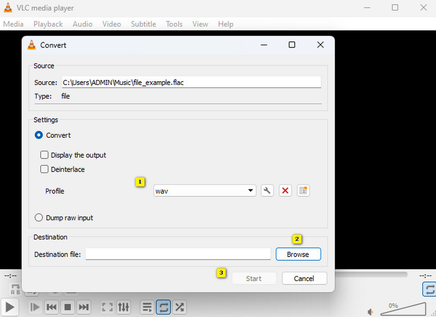
Task: Open the Tools menu
Action: [x=174, y=24]
